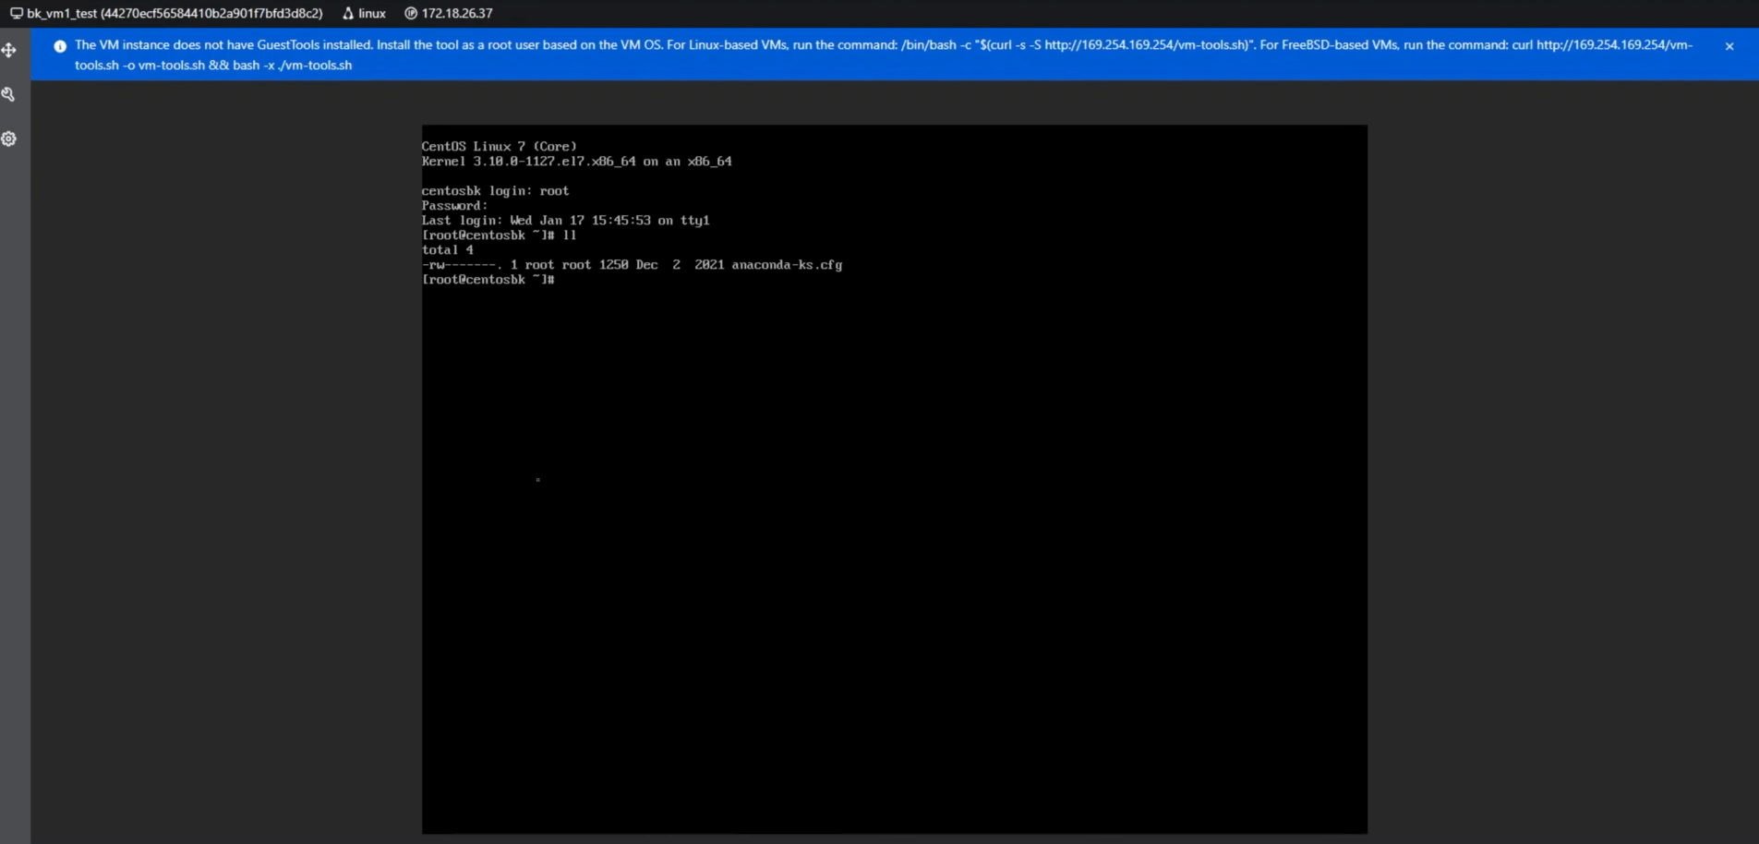Open the gear settings icon in sidebar
The width and height of the screenshot is (1759, 844).
[9, 139]
